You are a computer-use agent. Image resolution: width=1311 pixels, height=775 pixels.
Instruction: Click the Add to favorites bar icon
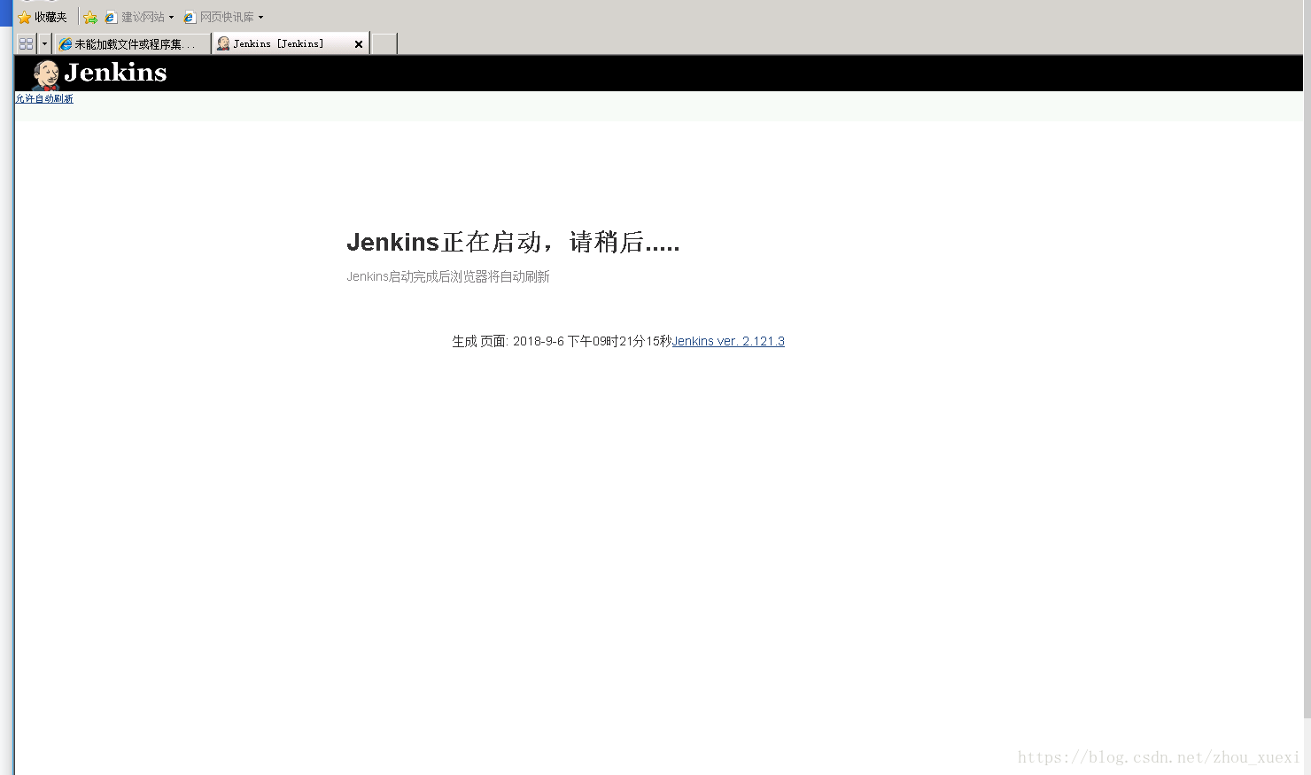tap(90, 17)
